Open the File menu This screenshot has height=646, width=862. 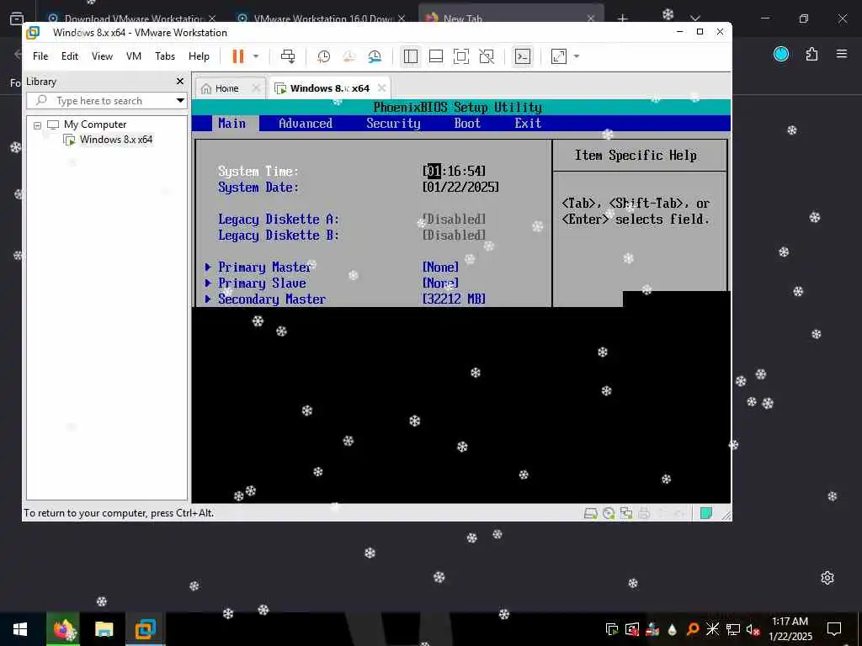click(40, 56)
